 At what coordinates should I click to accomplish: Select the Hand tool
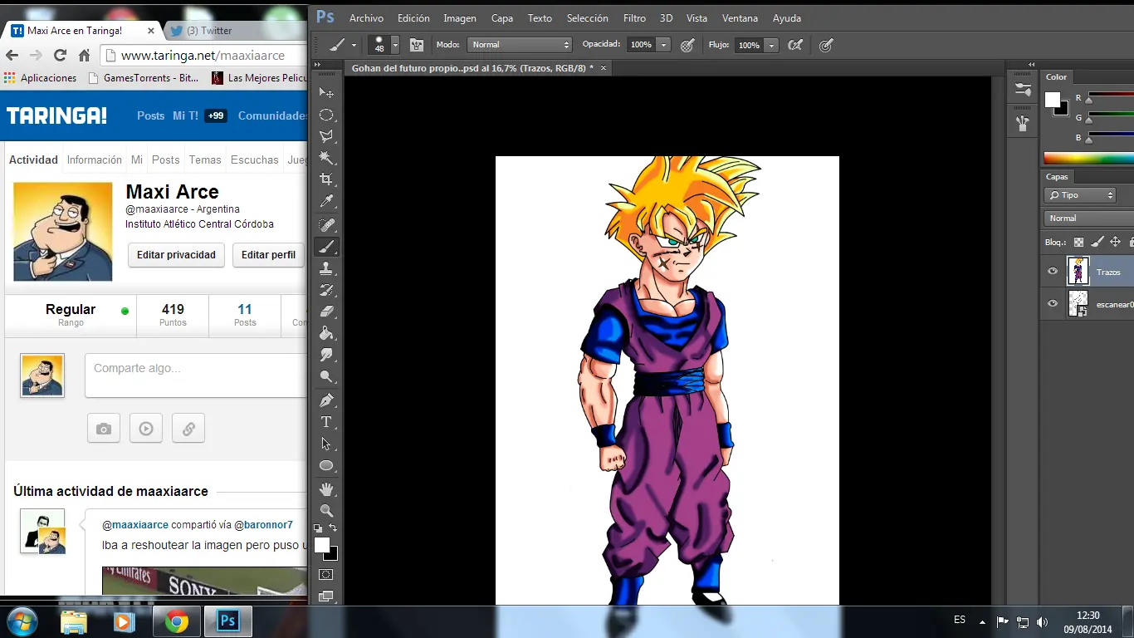[x=326, y=489]
